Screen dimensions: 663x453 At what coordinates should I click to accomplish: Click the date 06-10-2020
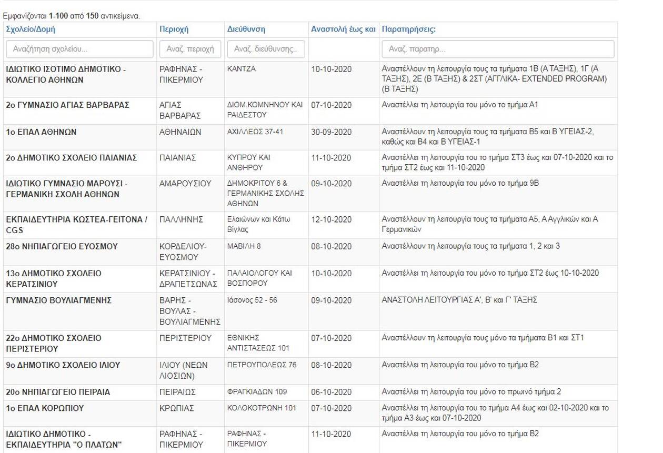pos(331,392)
